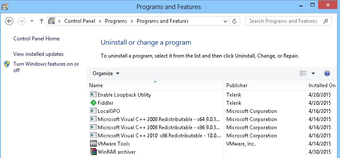Select the LocalGPO entry
This screenshot has width=340, height=158.
point(109,111)
